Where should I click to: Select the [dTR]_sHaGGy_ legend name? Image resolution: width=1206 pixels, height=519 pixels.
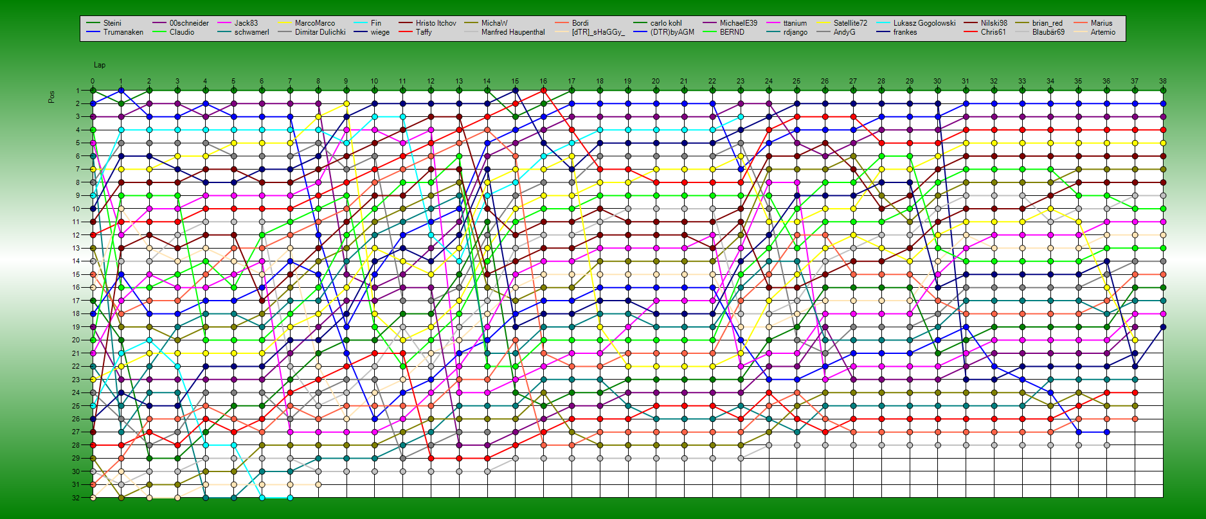598,32
